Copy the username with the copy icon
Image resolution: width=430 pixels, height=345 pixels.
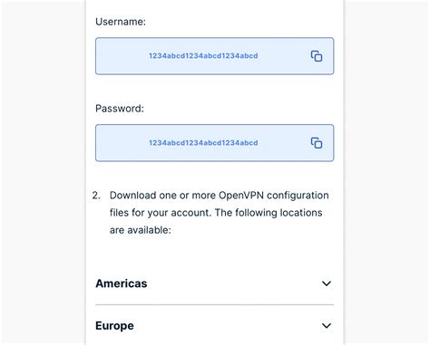(x=317, y=56)
